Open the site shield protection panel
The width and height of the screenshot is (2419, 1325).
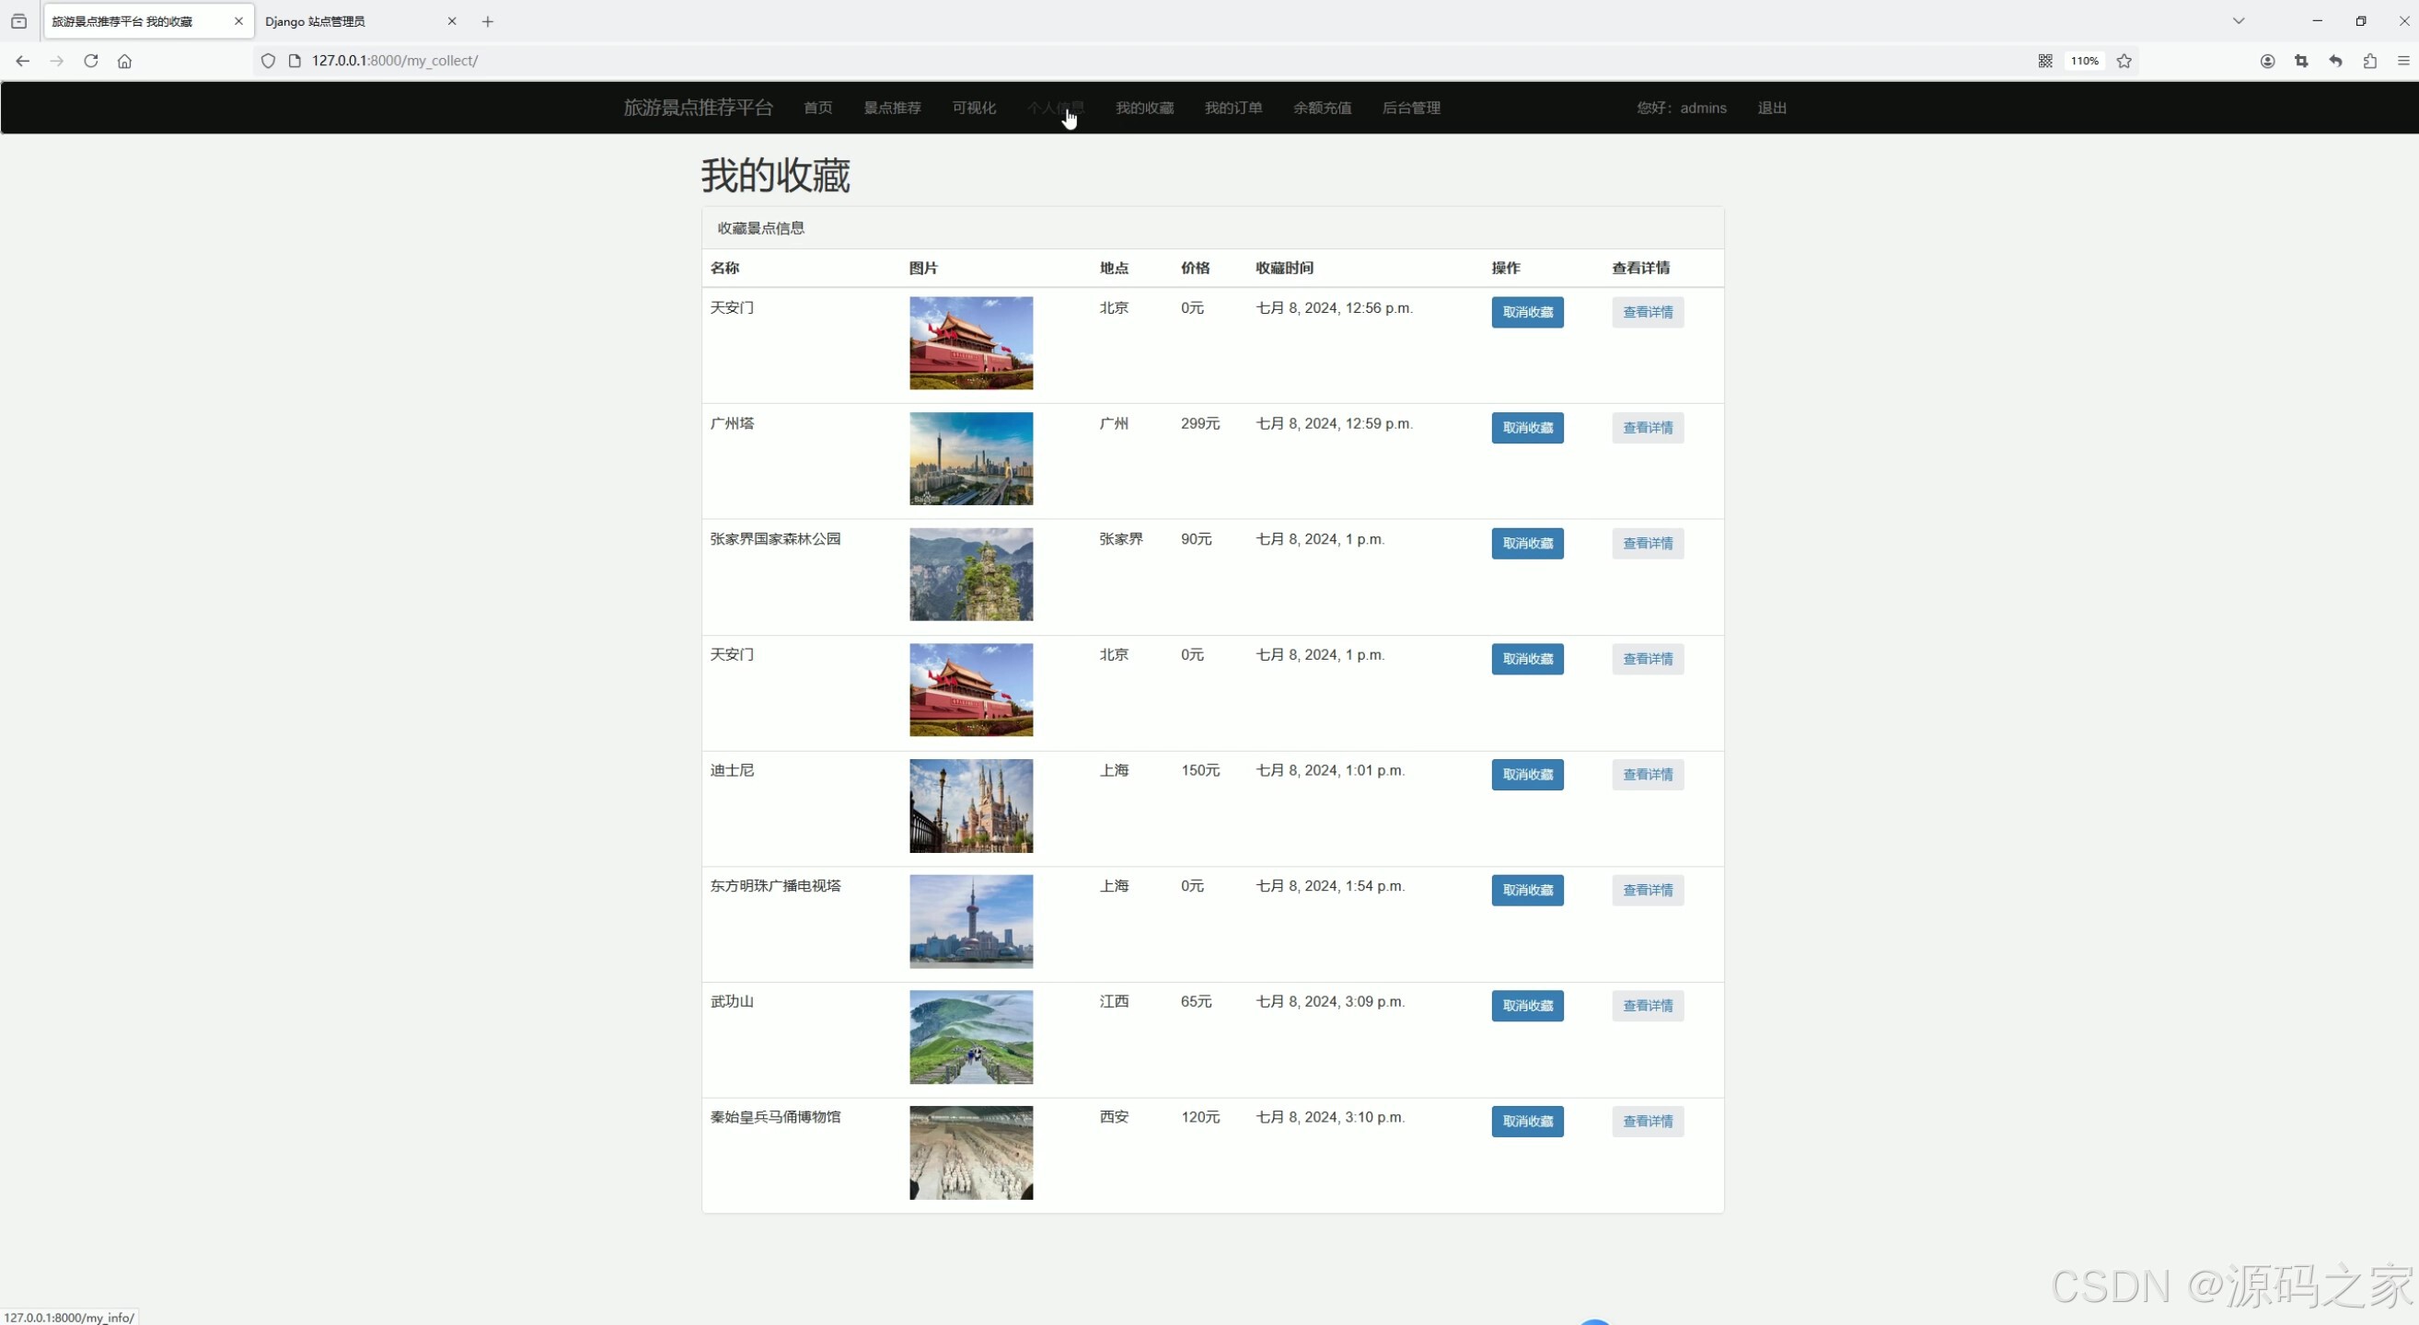(x=269, y=61)
